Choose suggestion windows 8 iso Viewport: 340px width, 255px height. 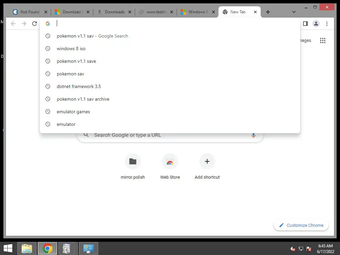pos(170,48)
